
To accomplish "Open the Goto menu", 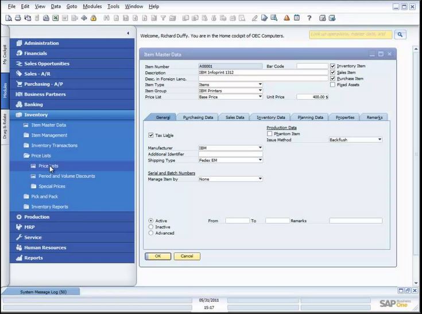I will (x=72, y=6).
